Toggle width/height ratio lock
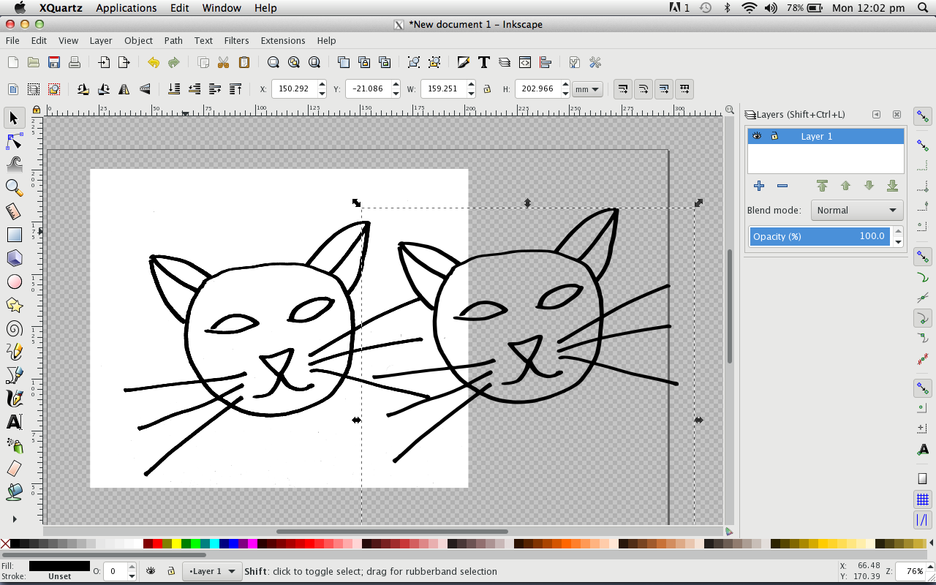The height and width of the screenshot is (585, 936). point(487,89)
